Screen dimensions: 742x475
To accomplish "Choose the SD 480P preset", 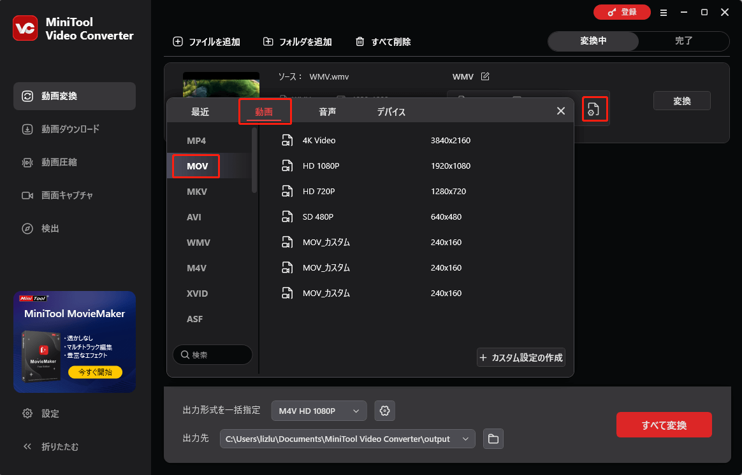I will [x=416, y=217].
